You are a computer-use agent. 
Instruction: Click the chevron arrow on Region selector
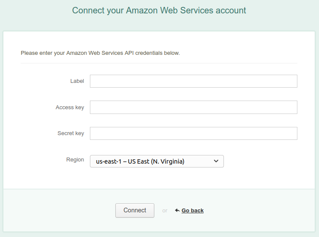pyautogui.click(x=217, y=161)
